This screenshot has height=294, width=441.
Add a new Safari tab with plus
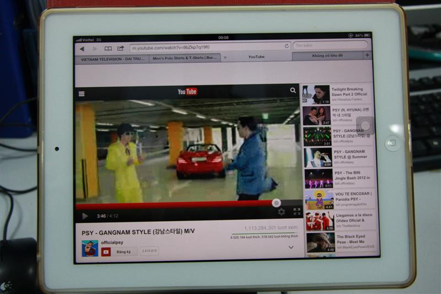(367, 55)
